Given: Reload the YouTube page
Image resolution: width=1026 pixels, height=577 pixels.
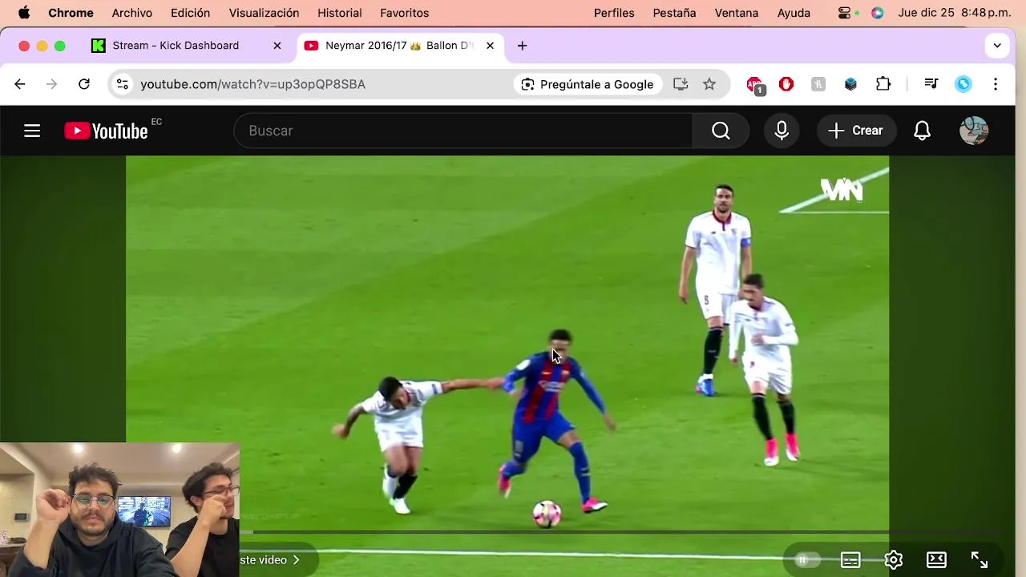Looking at the screenshot, I should [x=84, y=84].
